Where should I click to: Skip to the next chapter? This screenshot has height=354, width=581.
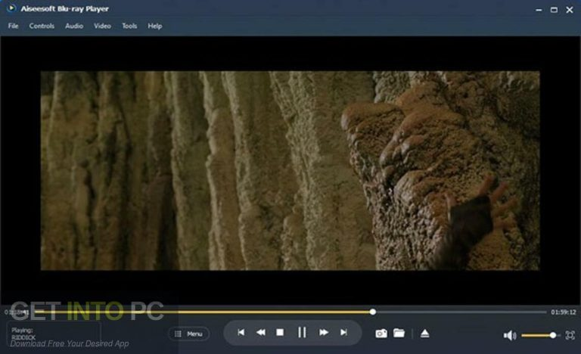[x=343, y=333]
